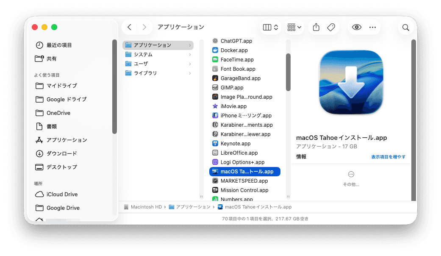Open the Tags toolbar icon
This screenshot has width=441, height=256.
[331, 27]
